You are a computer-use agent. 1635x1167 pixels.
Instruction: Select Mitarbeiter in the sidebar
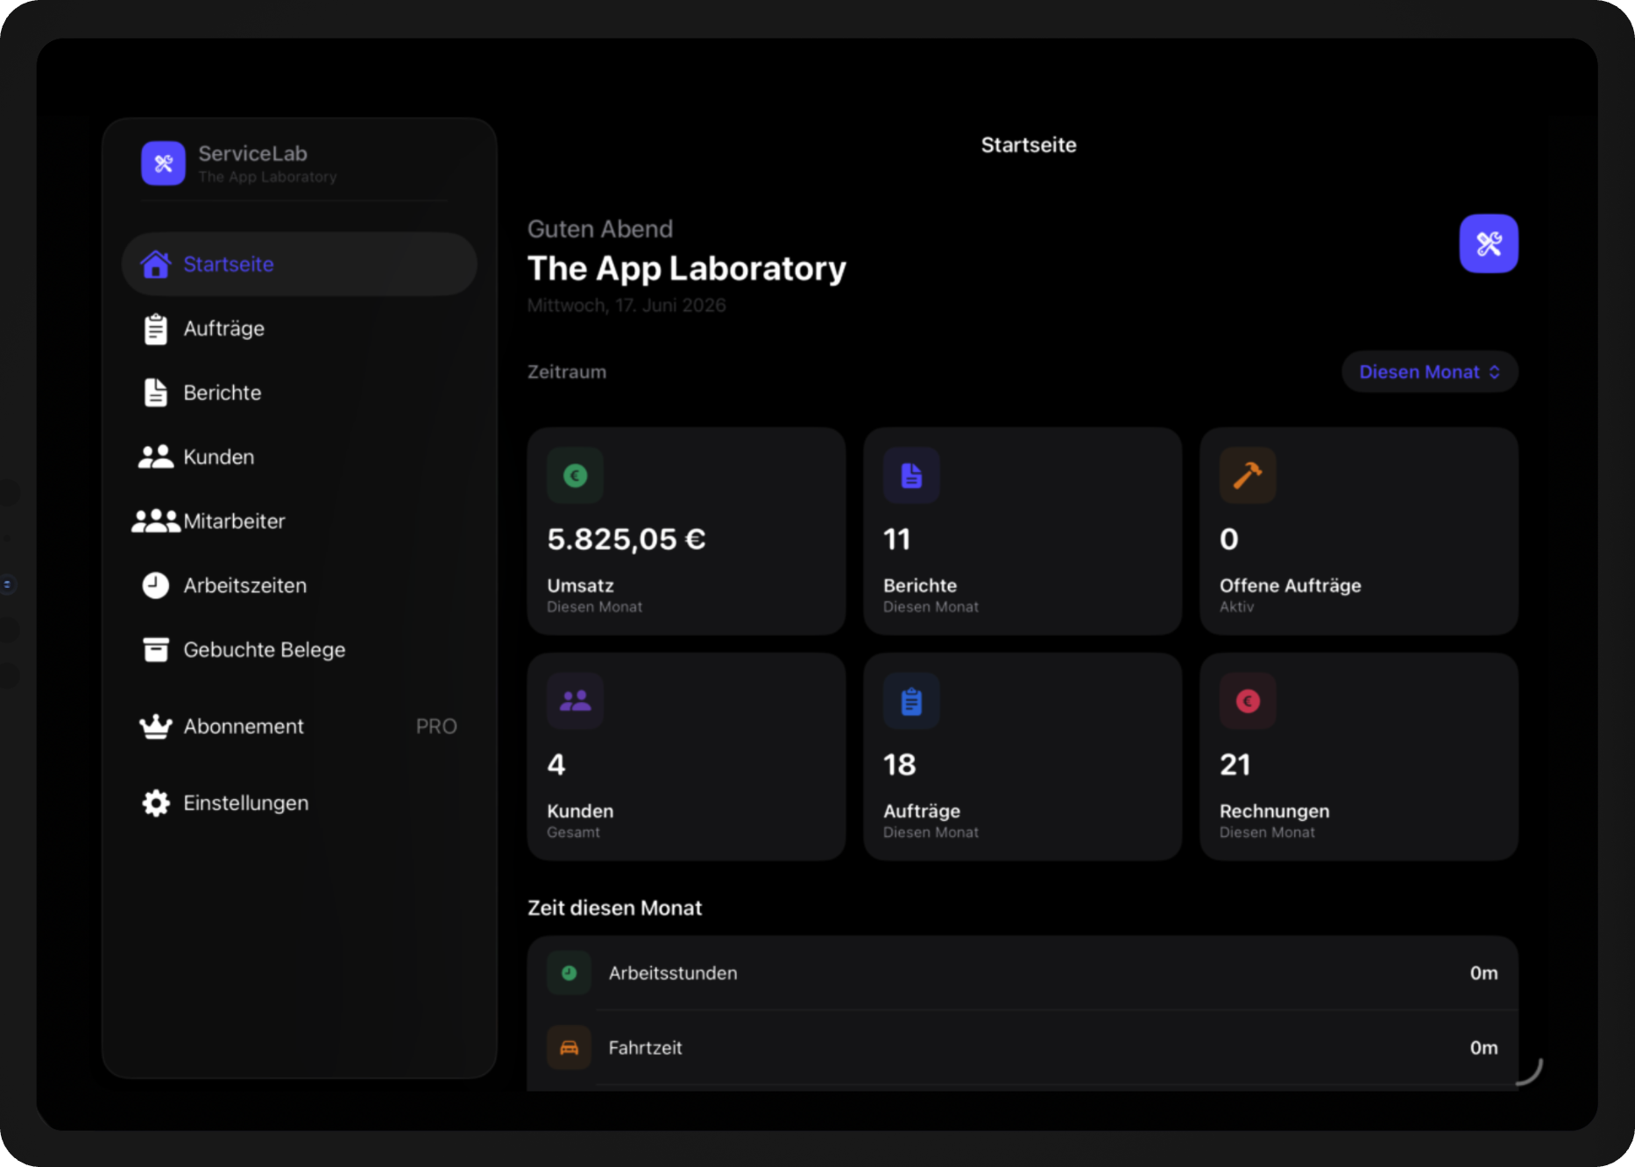299,521
